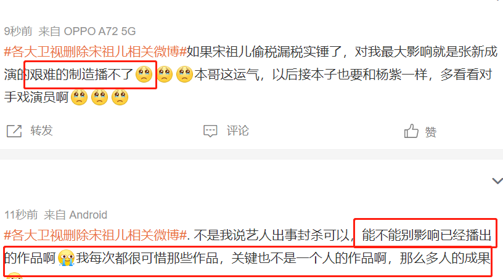503x279 pixels.
Task: Like the first post with thumbs-up icon
Action: tap(411, 131)
